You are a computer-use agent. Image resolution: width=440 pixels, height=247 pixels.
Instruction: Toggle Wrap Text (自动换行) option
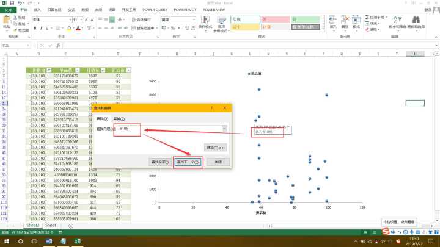pyautogui.click(x=145, y=20)
